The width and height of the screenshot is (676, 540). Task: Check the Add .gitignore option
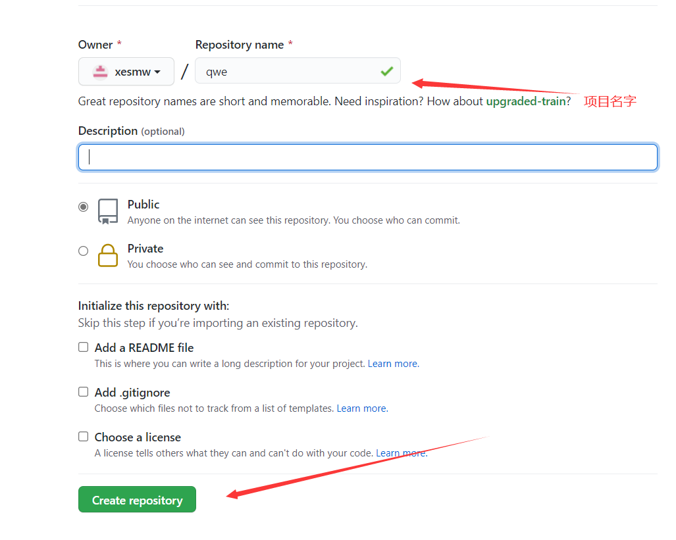click(83, 392)
